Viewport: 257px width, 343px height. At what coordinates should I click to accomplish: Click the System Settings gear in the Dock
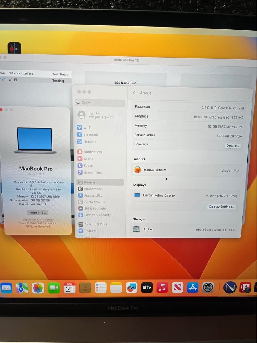(208, 287)
